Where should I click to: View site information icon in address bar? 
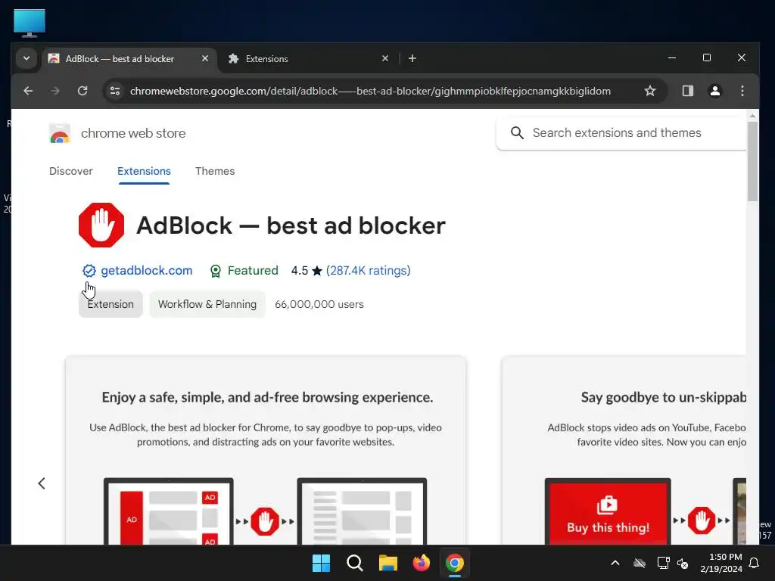tap(115, 91)
